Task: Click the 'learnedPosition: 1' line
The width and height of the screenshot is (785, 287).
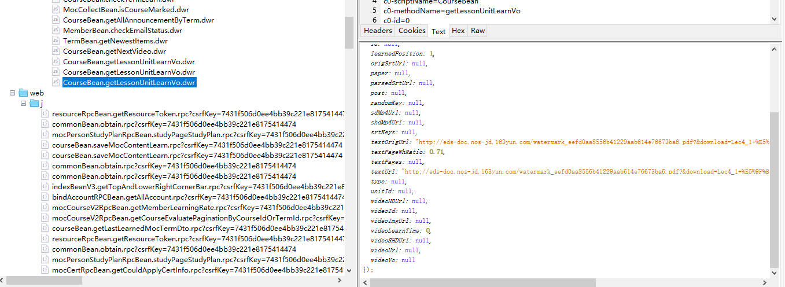Action: 402,53
